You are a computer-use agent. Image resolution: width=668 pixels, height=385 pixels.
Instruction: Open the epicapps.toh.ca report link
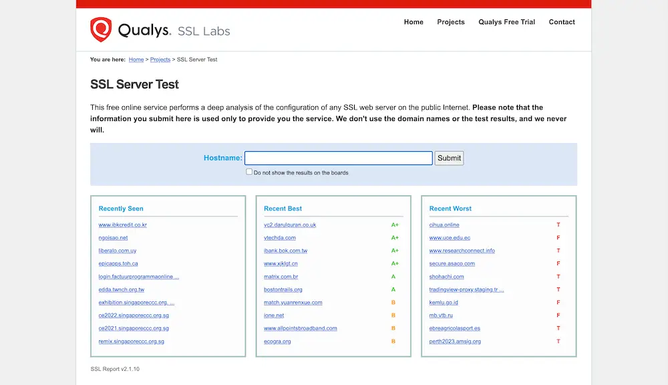[118, 264]
